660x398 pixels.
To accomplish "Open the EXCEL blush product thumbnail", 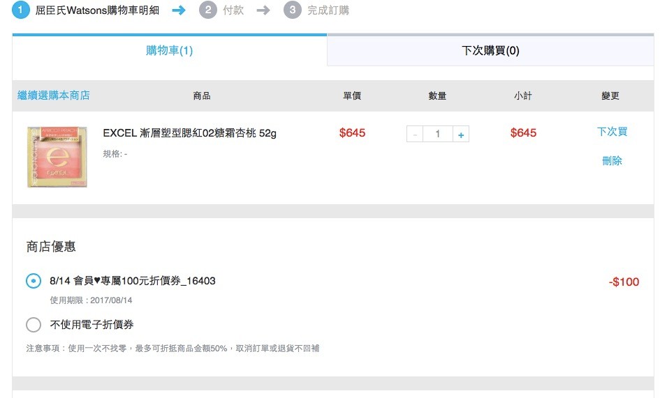I will pyautogui.click(x=57, y=157).
